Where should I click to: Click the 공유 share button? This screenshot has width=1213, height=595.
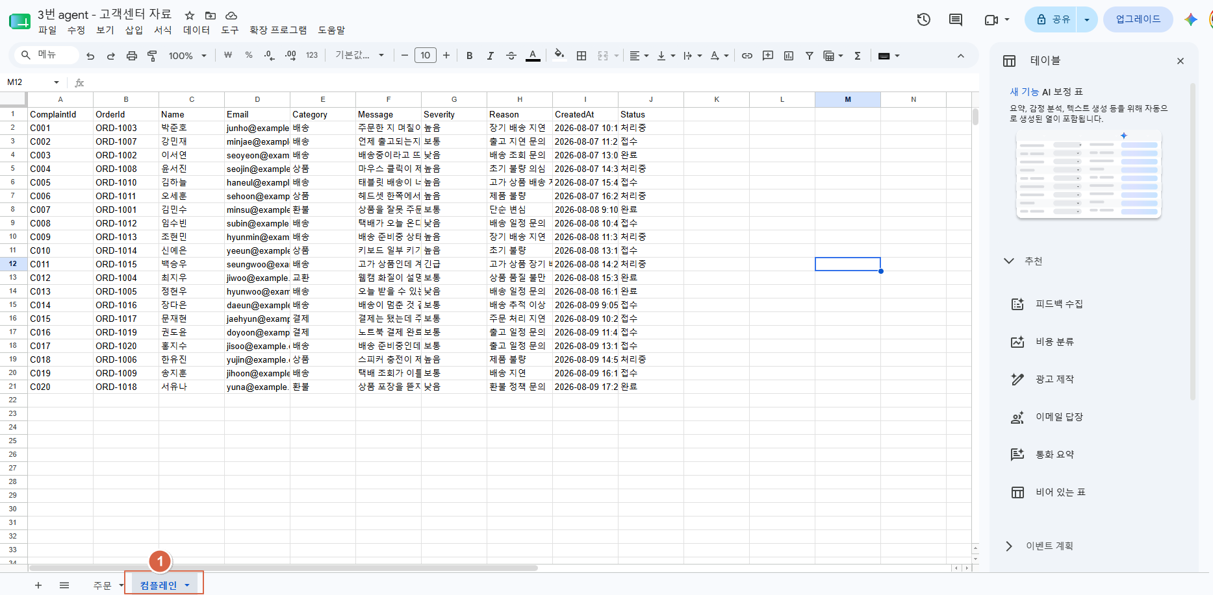[x=1051, y=19]
